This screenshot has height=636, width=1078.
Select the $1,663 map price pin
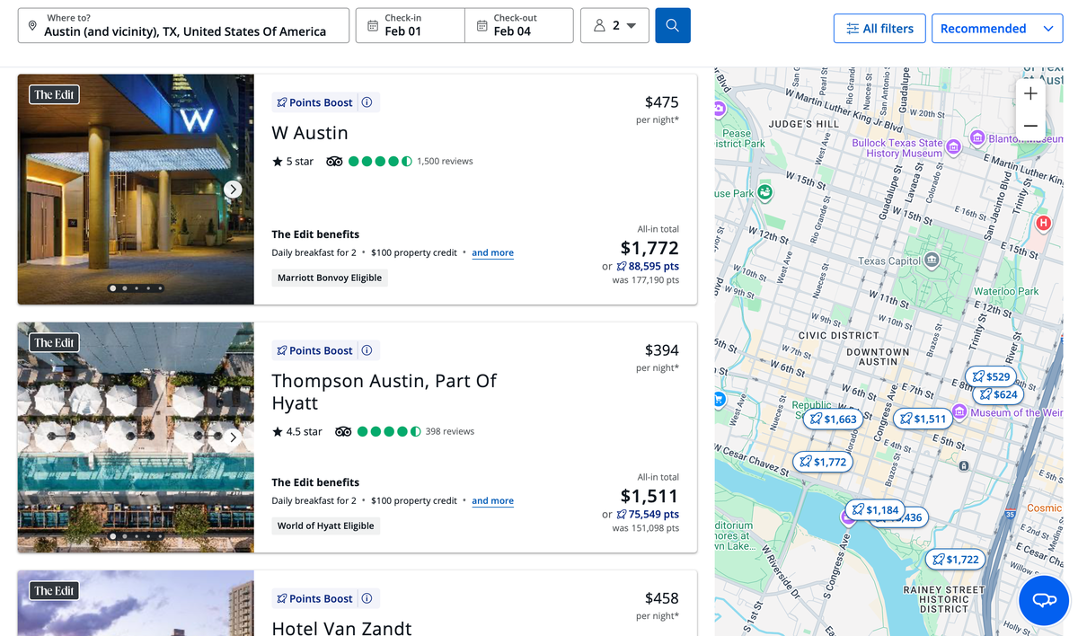(832, 419)
